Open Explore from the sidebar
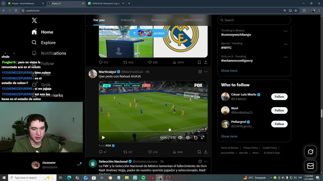The image size is (323, 181). click(43, 42)
